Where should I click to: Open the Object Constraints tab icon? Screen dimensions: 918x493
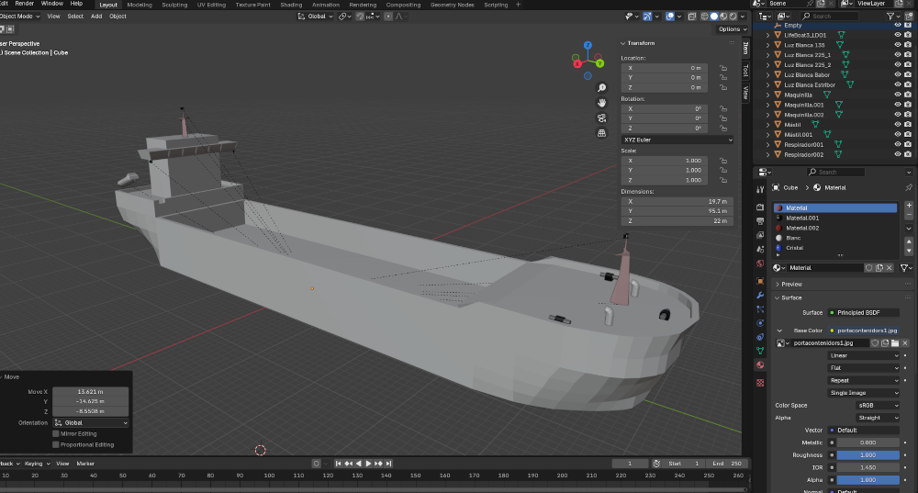coord(760,337)
